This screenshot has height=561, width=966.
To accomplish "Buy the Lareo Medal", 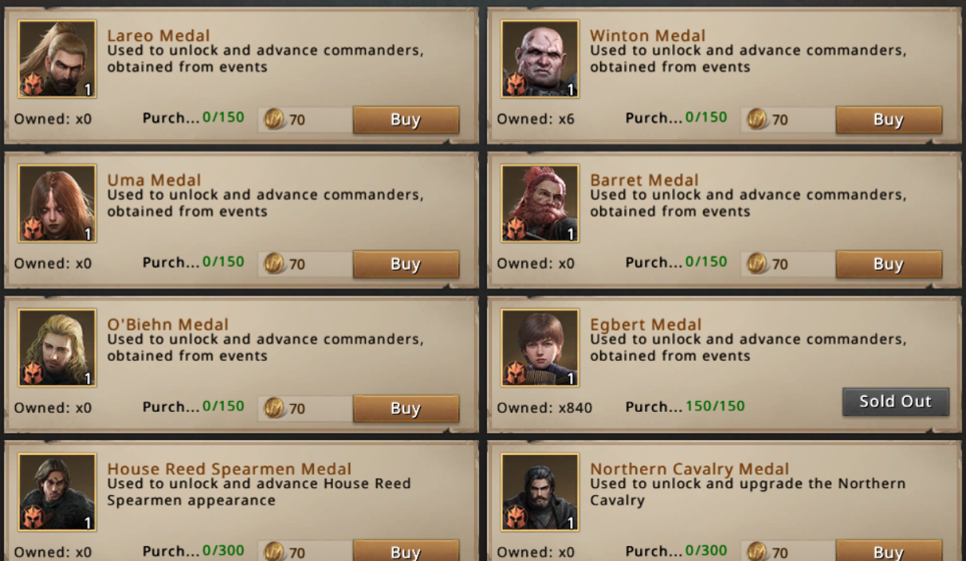I will [x=406, y=120].
